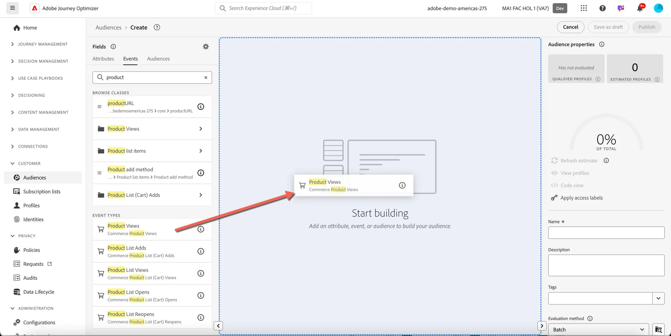The width and height of the screenshot is (671, 336).
Task: Open the app switcher grid icon
Action: click(584, 8)
